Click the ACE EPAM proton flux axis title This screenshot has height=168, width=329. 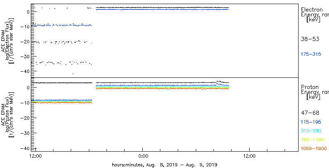pyautogui.click(x=8, y=114)
